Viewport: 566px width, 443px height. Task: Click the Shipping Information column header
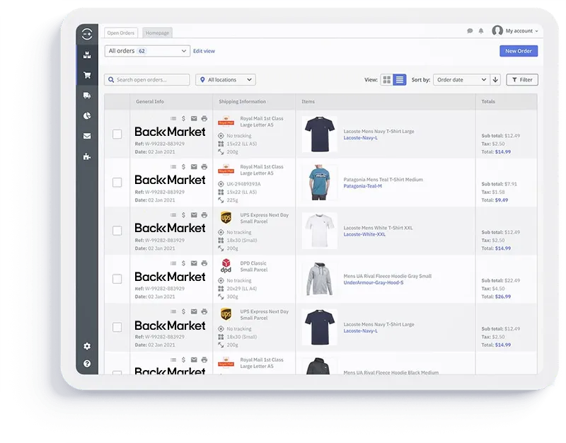[x=242, y=102]
